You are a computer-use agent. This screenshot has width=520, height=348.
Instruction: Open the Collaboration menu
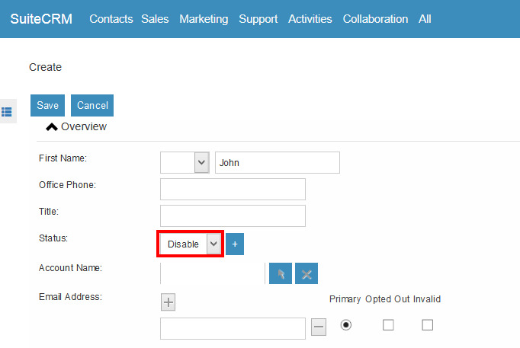pos(375,19)
